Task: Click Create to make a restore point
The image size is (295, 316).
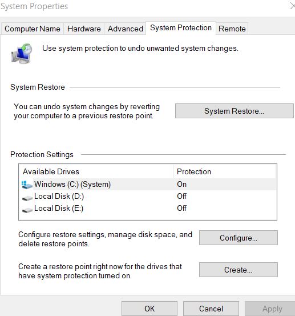Action: [x=239, y=270]
